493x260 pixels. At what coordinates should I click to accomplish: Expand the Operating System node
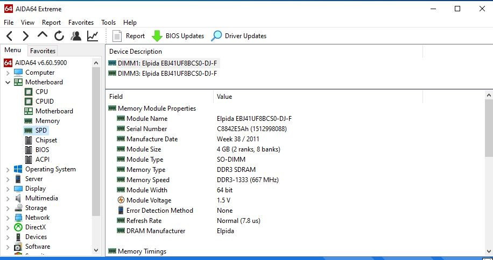(x=8, y=170)
